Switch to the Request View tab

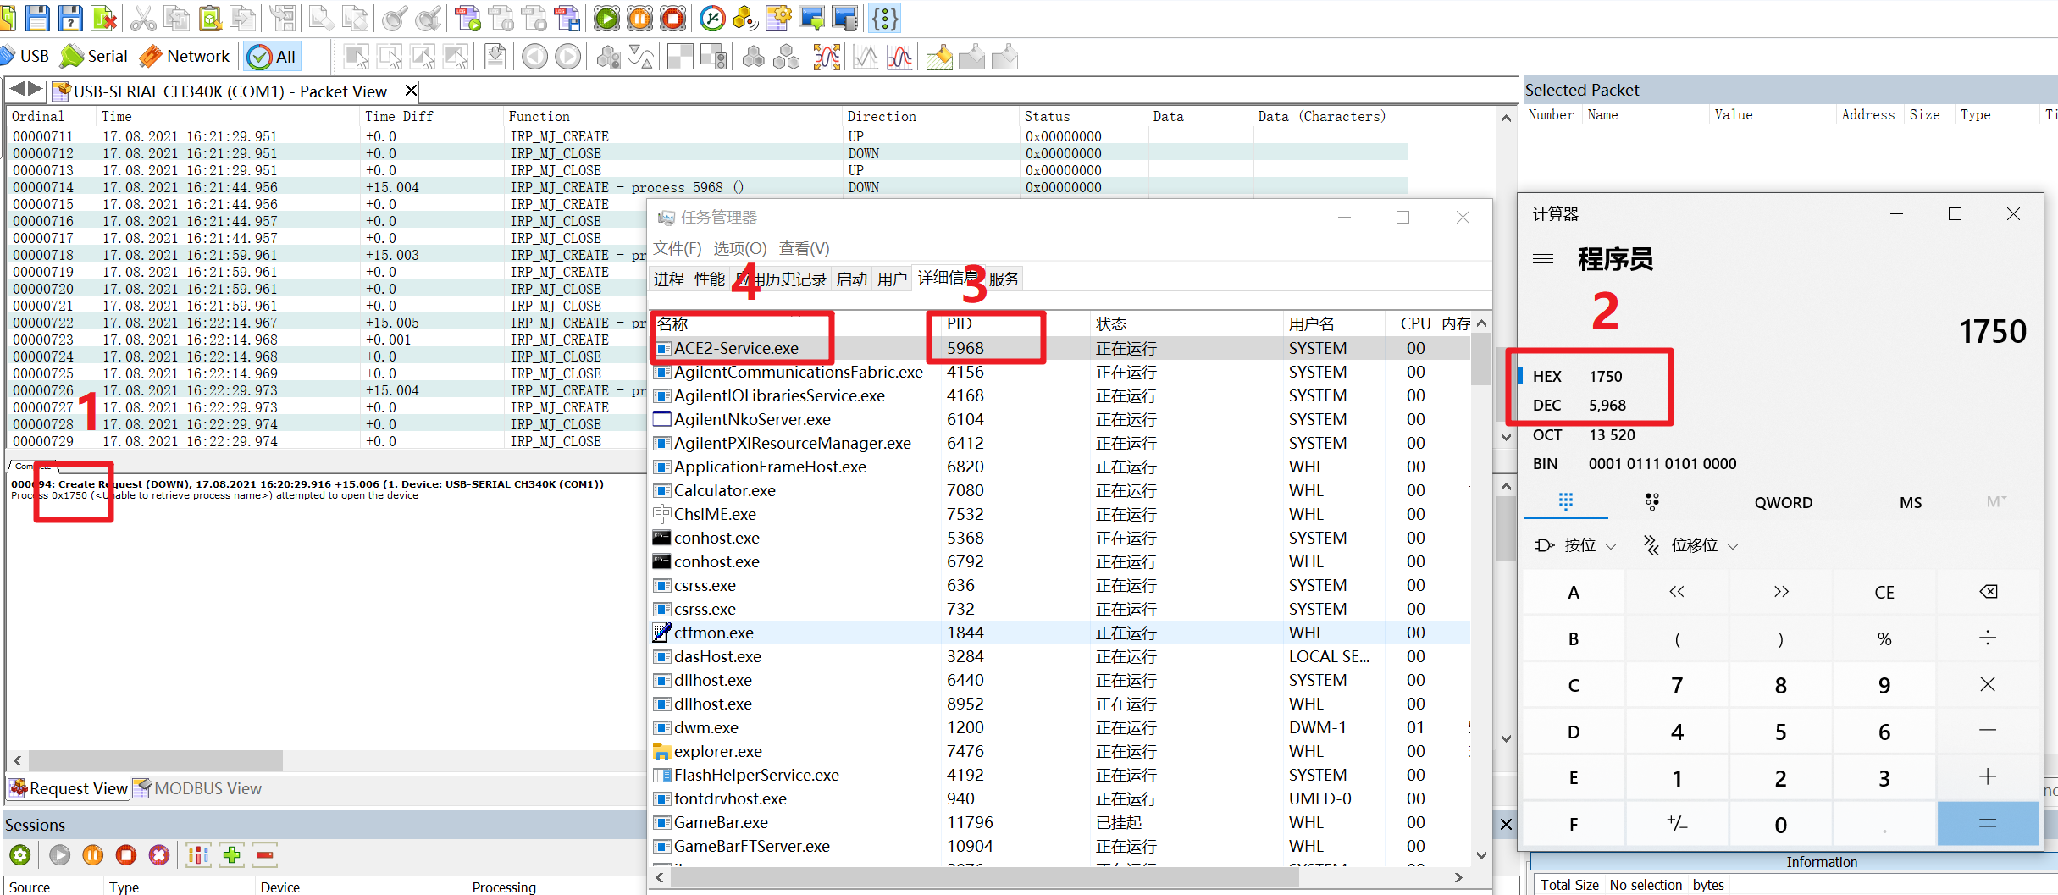69,788
